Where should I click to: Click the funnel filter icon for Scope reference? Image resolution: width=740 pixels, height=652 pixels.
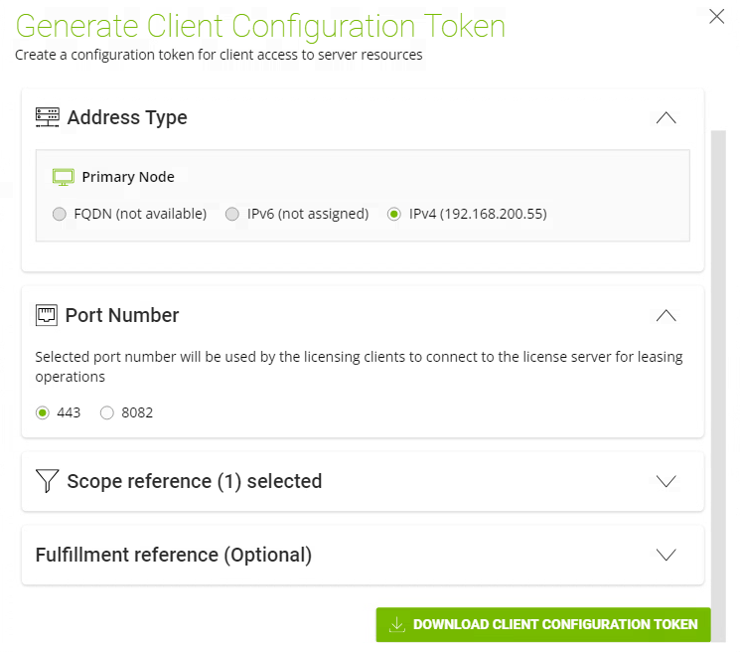[47, 481]
